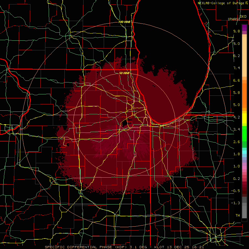This screenshot has width=249, height=249.
Task: Click the "50 NMI" range ring label
Action: coord(124,73)
